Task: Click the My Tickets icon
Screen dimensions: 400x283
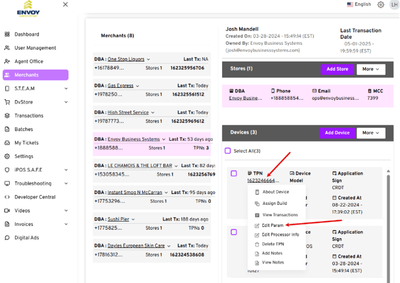Action: 7,143
